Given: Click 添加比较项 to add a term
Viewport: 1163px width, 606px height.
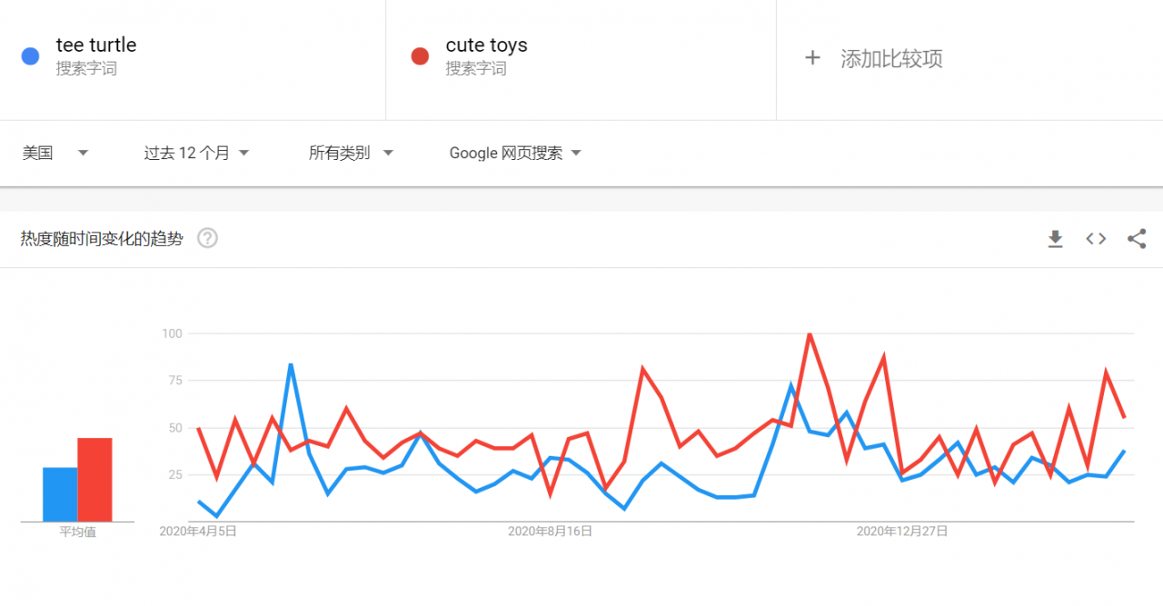Looking at the screenshot, I should point(891,59).
